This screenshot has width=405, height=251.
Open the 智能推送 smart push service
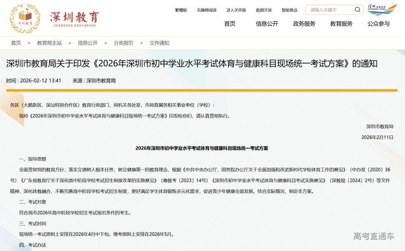click(x=289, y=10)
